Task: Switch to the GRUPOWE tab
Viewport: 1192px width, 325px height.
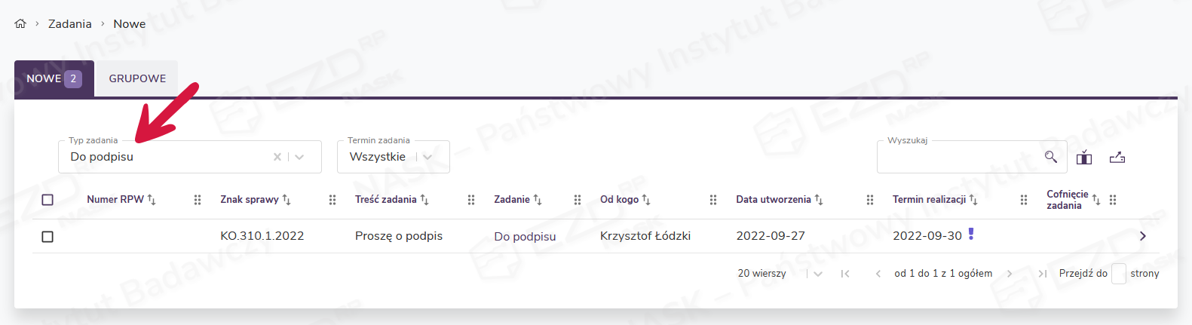Action: (x=137, y=78)
